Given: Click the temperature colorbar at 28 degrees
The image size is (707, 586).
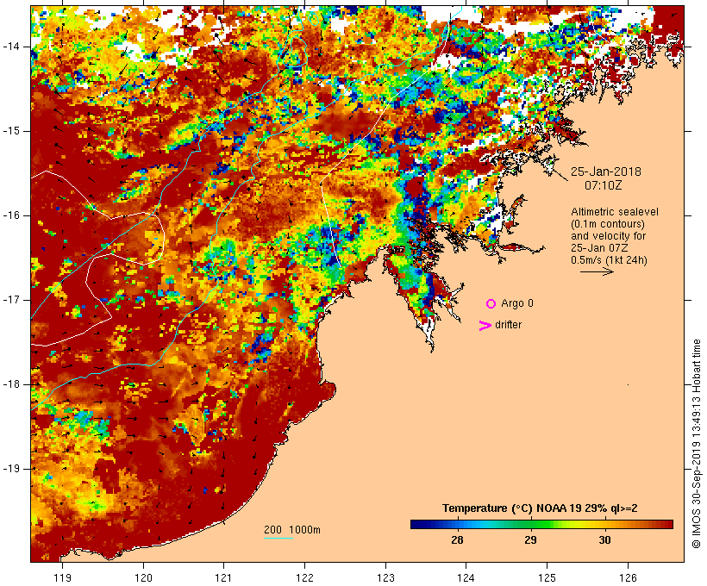Looking at the screenshot, I should 457,524.
